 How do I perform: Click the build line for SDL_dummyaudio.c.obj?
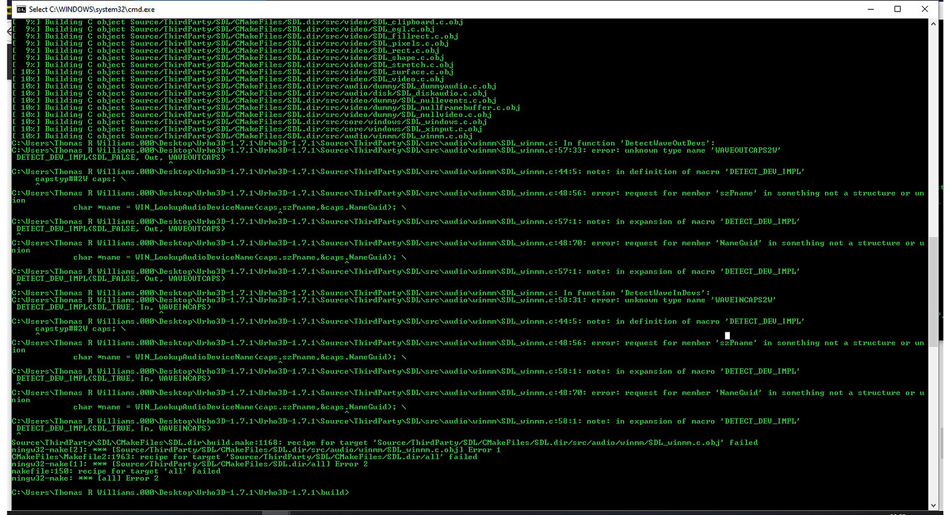click(x=254, y=86)
